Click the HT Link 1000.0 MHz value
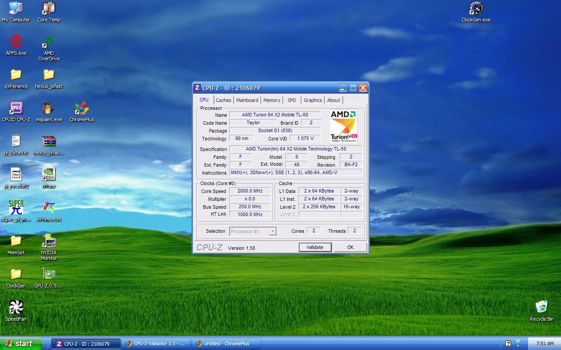Image resolution: width=561 pixels, height=350 pixels. 250,214
